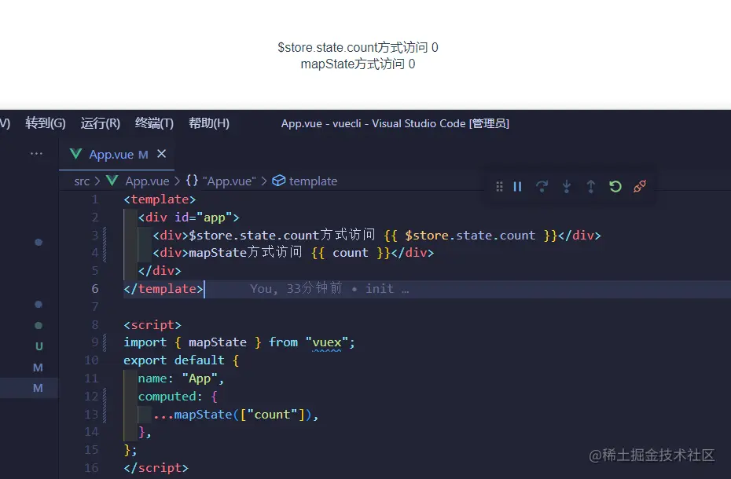Click 'mapState方式访问 0' in browser preview
This screenshot has height=479, width=731.
(x=358, y=64)
